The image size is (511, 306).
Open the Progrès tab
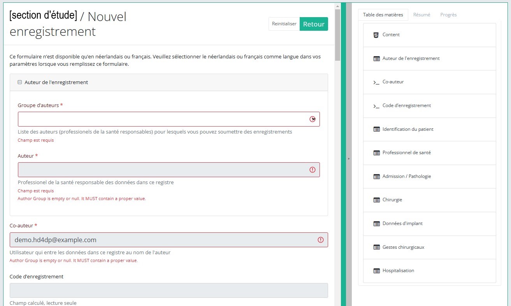click(448, 15)
